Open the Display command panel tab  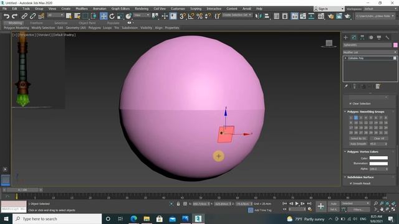pyautogui.click(x=379, y=37)
